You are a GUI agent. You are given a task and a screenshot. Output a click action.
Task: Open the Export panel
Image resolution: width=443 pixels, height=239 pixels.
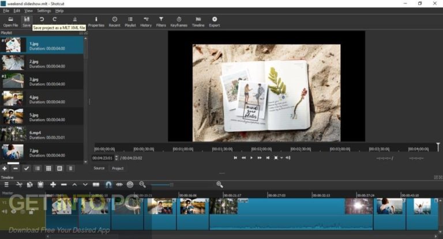tap(215, 22)
